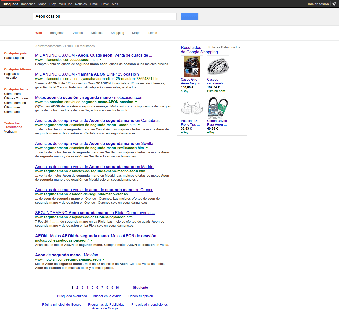Filter results by Últimas 24 horas
The image size is (339, 315).
pos(16,98)
